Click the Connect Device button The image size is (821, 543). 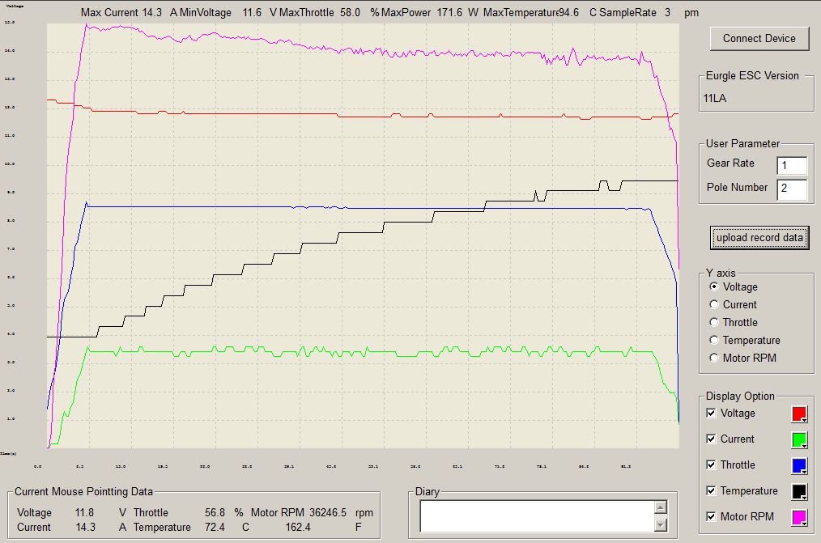point(759,38)
